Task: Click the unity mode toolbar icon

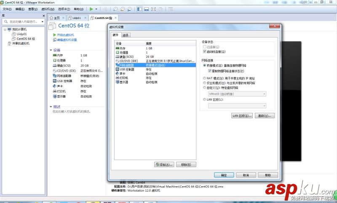Action: pos(160,9)
